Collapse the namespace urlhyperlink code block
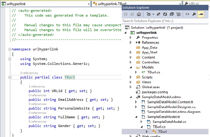The height and width of the screenshot is (137, 210). [x=10, y=49]
